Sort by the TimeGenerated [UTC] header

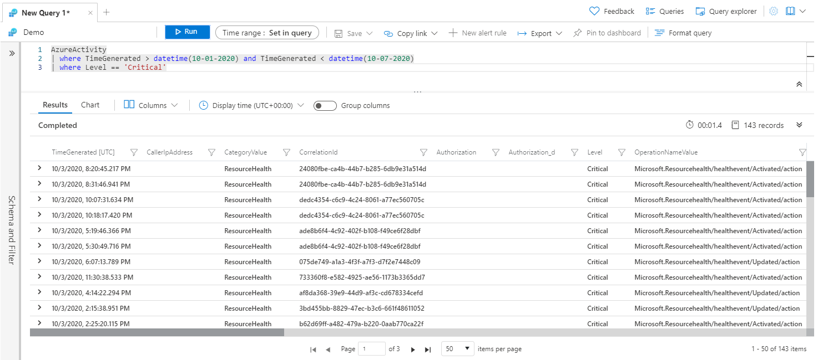tap(83, 152)
